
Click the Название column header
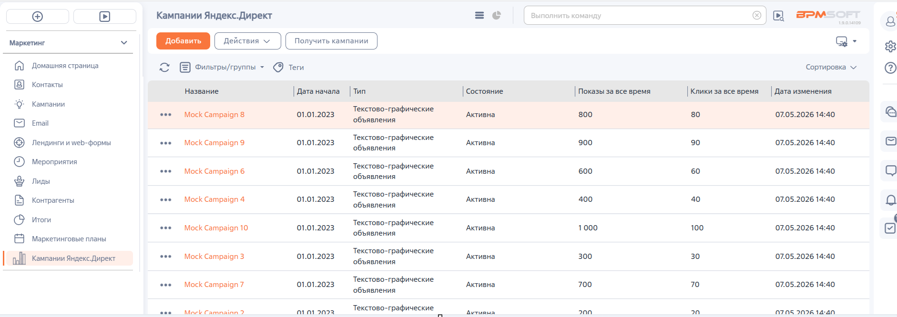click(202, 91)
